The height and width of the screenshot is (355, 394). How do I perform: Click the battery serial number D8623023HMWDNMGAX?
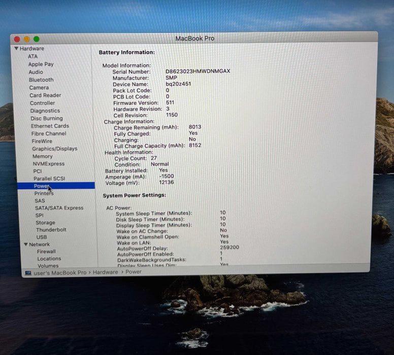(198, 71)
